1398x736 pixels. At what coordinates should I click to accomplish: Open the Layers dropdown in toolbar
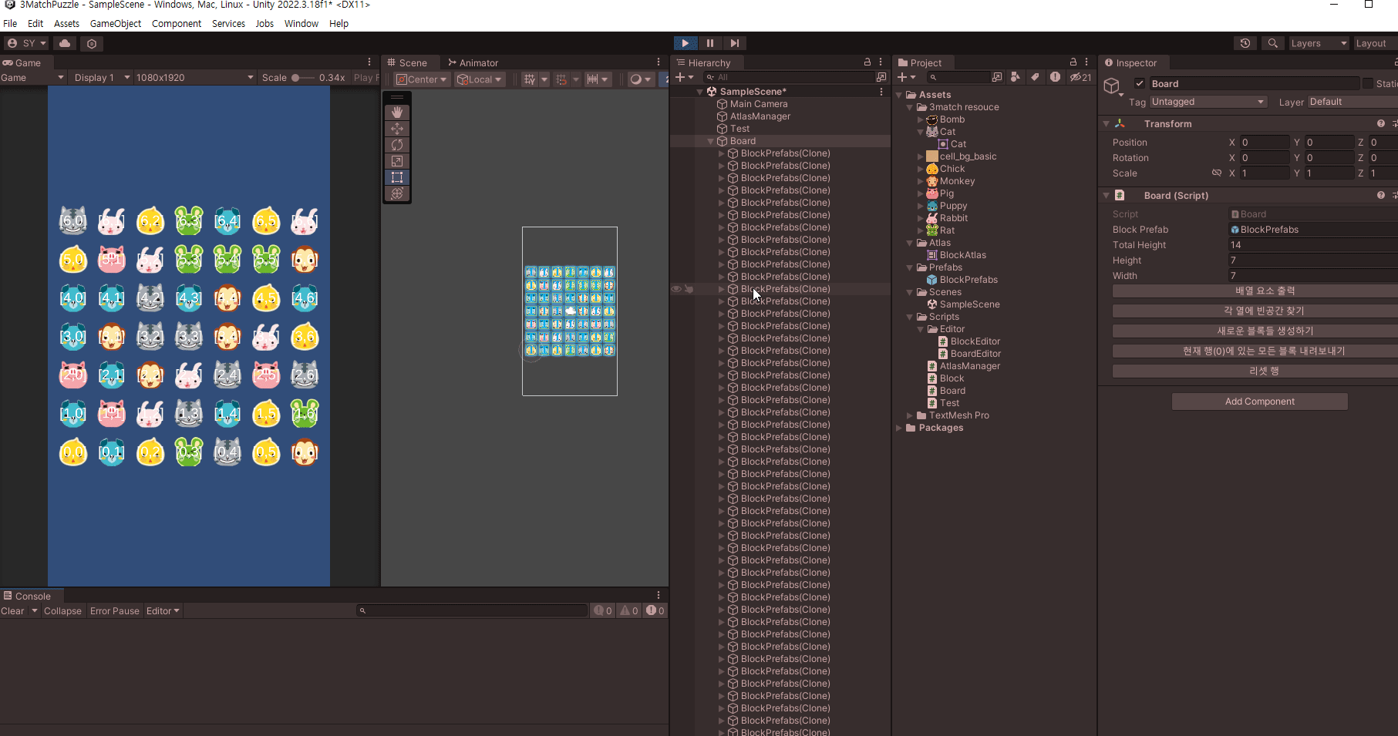click(x=1319, y=43)
